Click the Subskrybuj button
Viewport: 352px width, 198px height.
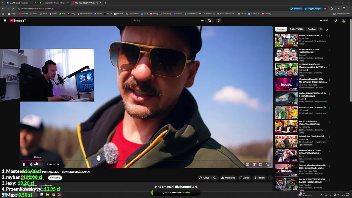pos(55,178)
